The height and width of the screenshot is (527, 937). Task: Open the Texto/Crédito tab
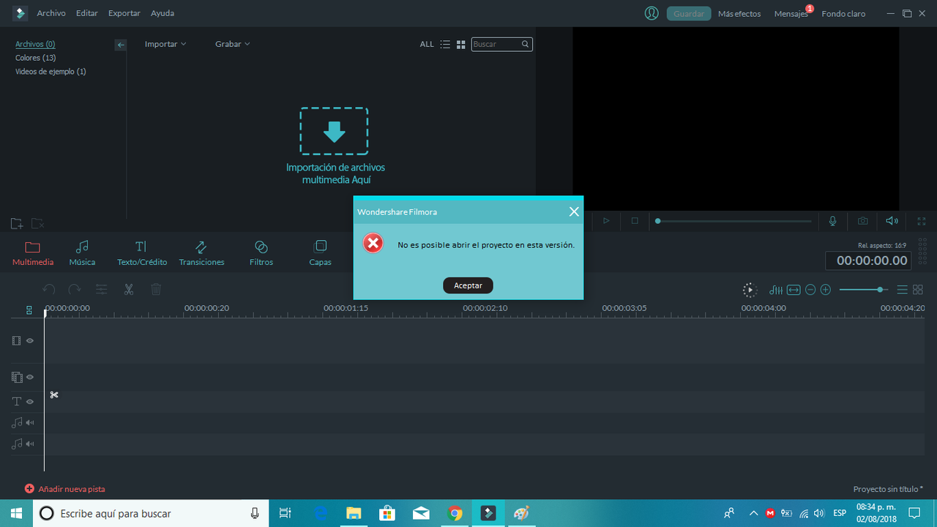(142, 253)
